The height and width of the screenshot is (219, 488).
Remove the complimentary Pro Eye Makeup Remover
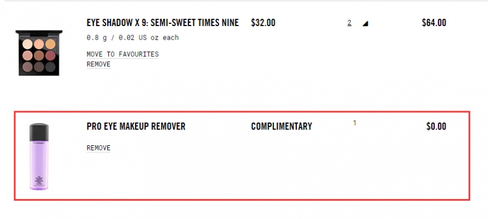[98, 148]
